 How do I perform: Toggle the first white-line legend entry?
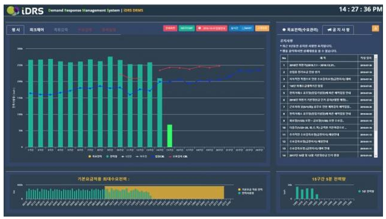point(127,156)
